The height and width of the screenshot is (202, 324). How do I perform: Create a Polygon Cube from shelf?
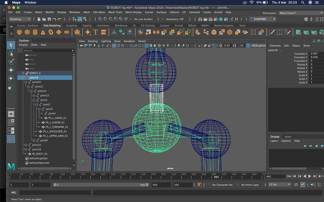coord(27,32)
